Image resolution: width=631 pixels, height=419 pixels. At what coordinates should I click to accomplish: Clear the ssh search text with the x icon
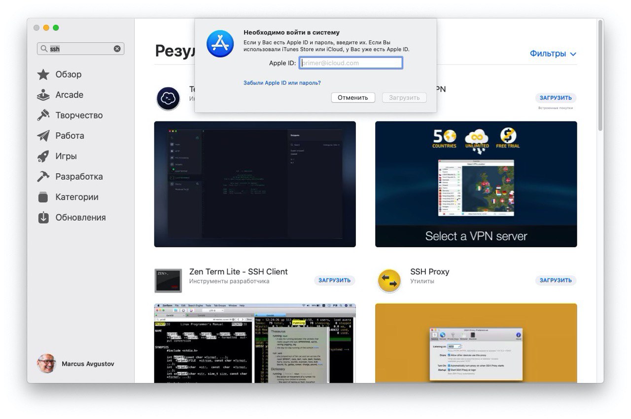[x=117, y=49]
